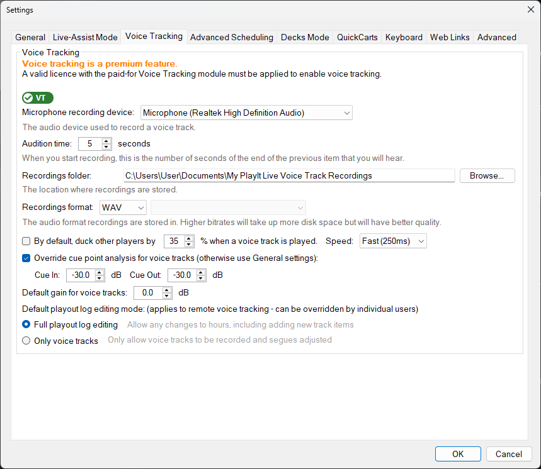Viewport: 541px width, 469px height.
Task: Open the Decks Mode tab
Action: (305, 37)
